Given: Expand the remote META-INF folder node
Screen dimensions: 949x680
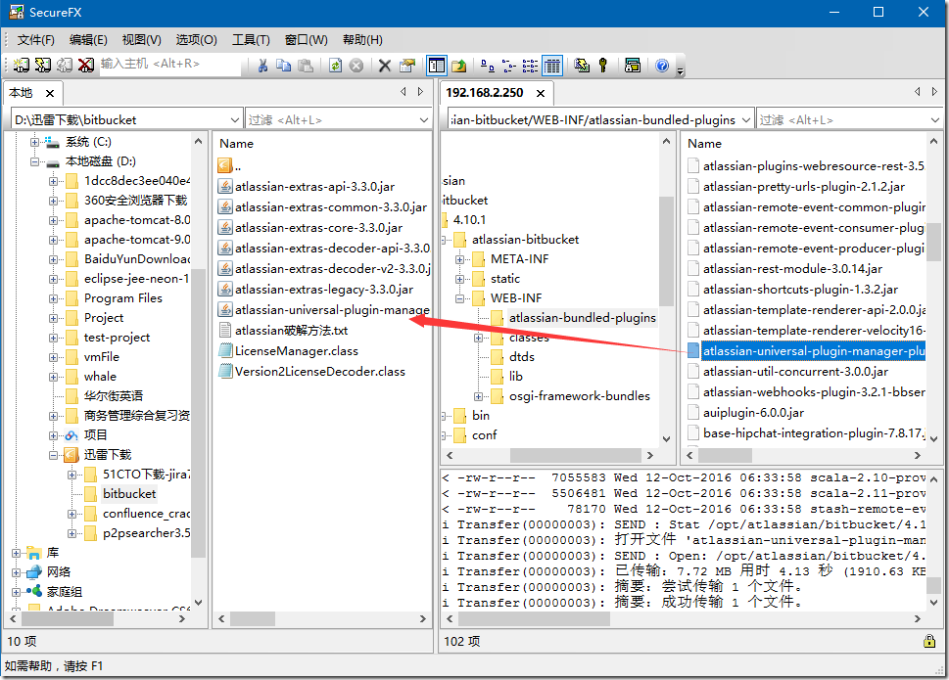Looking at the screenshot, I should (460, 259).
